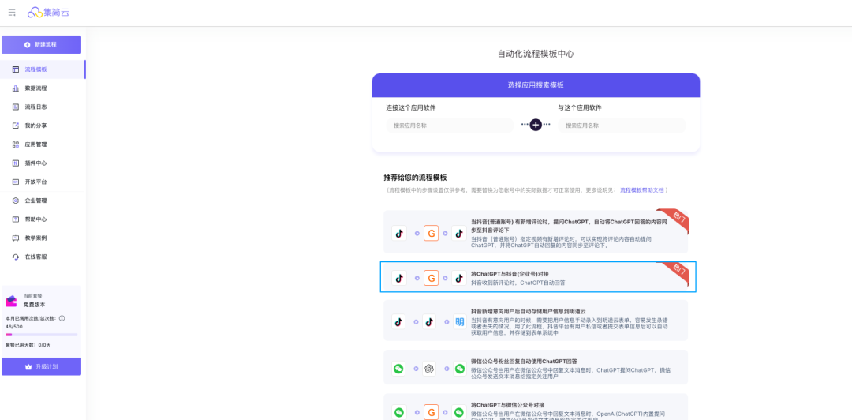Open 开放平台 from the sidebar
The height and width of the screenshot is (420, 852).
tap(43, 182)
